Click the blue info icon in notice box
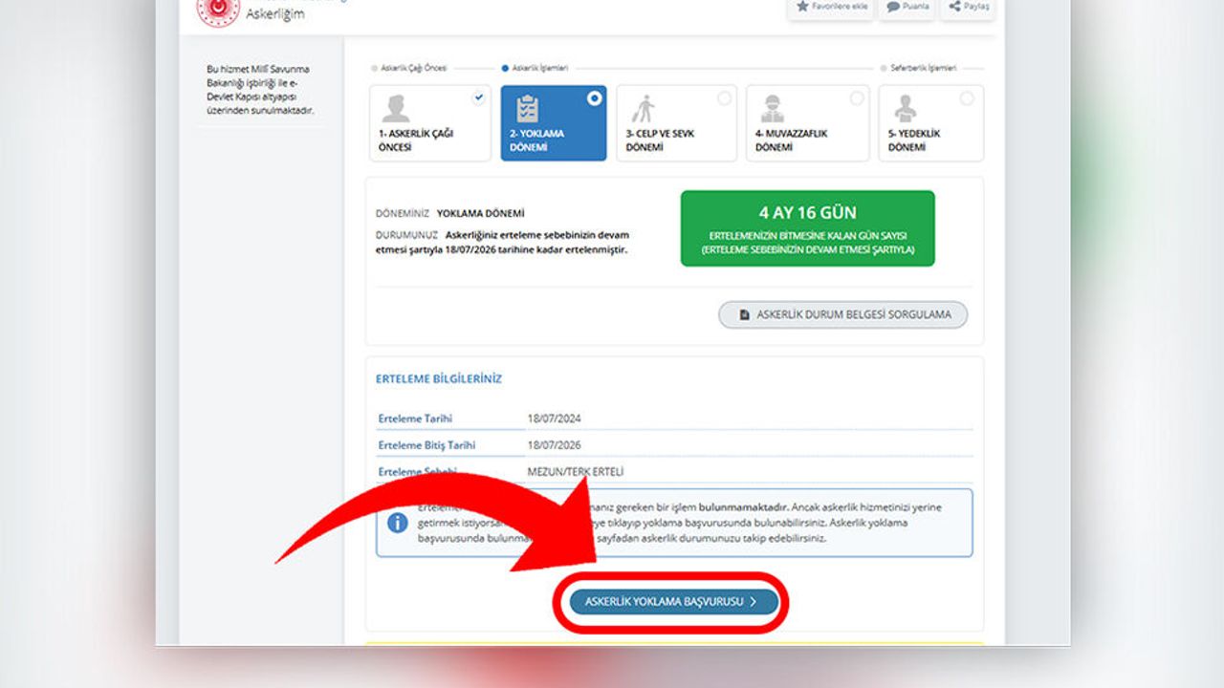Screen dimensions: 1224x688 tap(398, 523)
